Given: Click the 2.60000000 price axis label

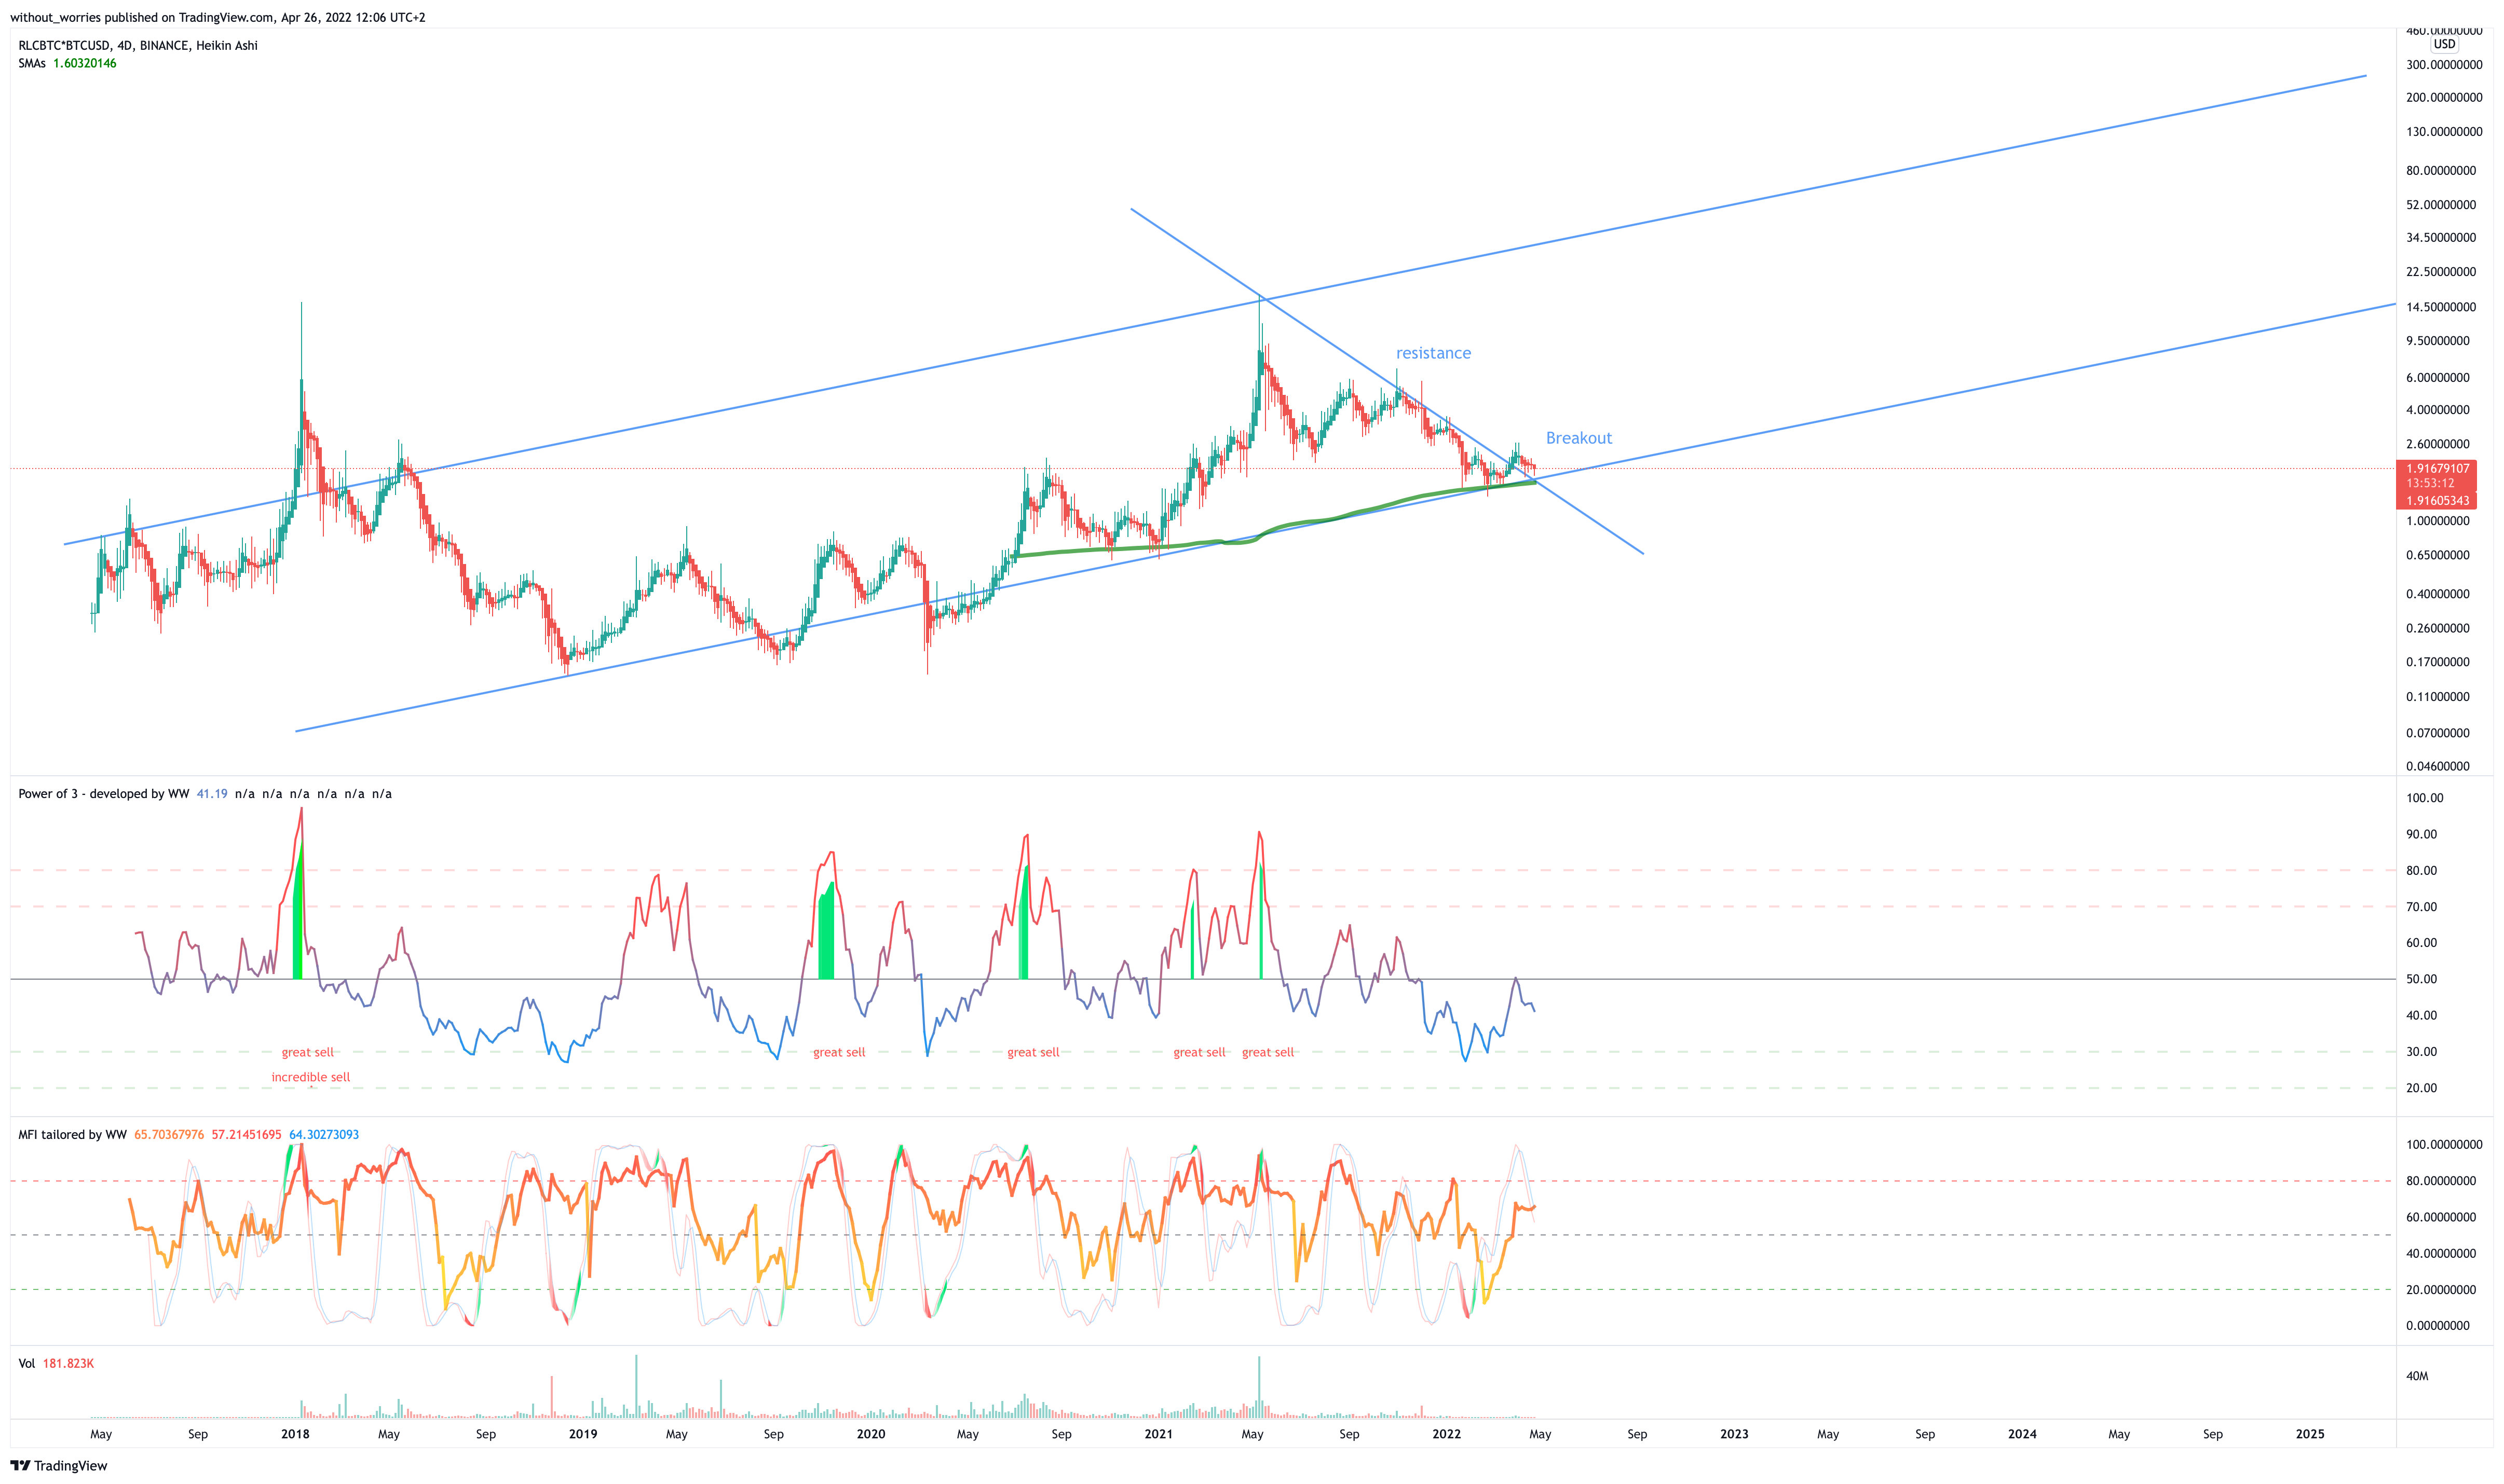Looking at the screenshot, I should [2438, 444].
